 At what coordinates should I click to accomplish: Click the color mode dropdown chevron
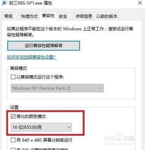coord(69,127)
